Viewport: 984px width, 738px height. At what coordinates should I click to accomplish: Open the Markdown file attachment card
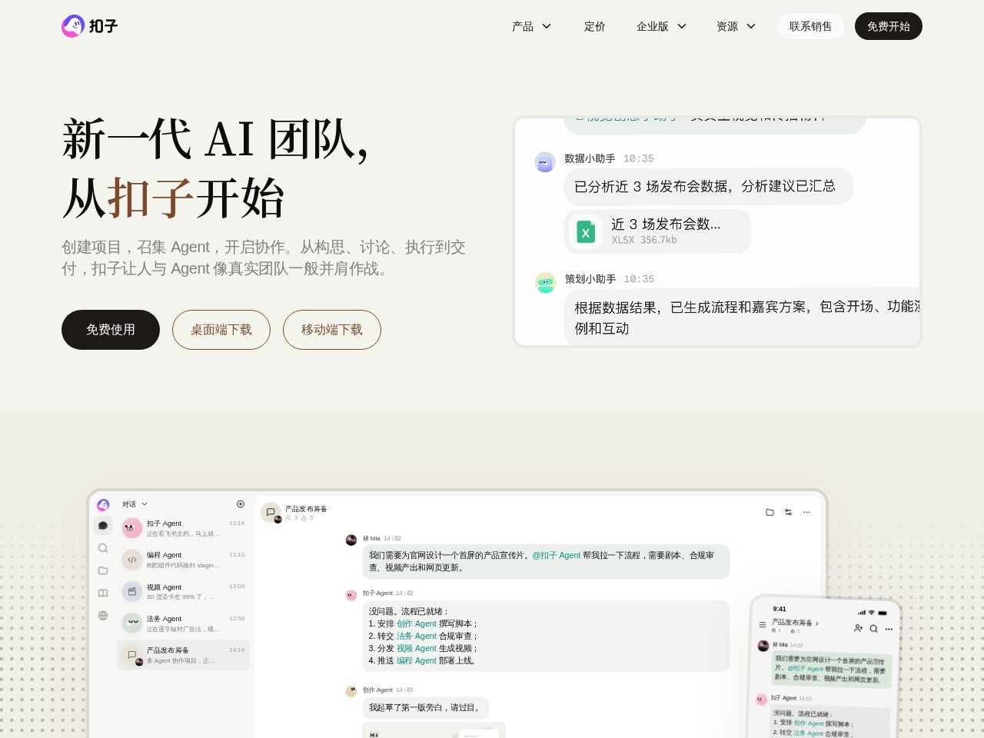click(x=434, y=730)
